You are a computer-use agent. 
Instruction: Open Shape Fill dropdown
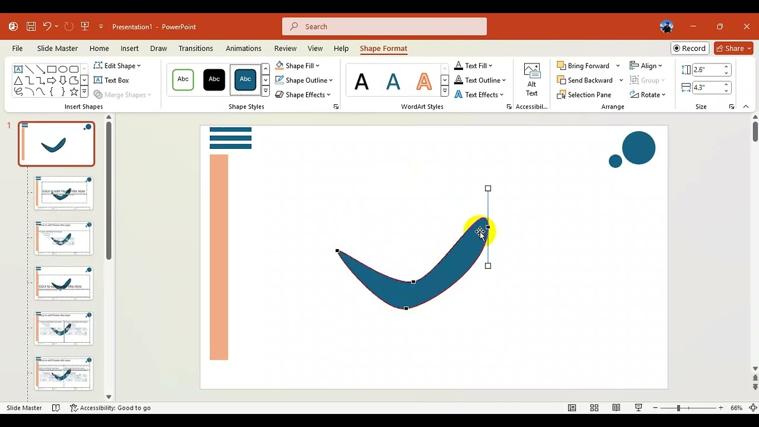tap(297, 66)
